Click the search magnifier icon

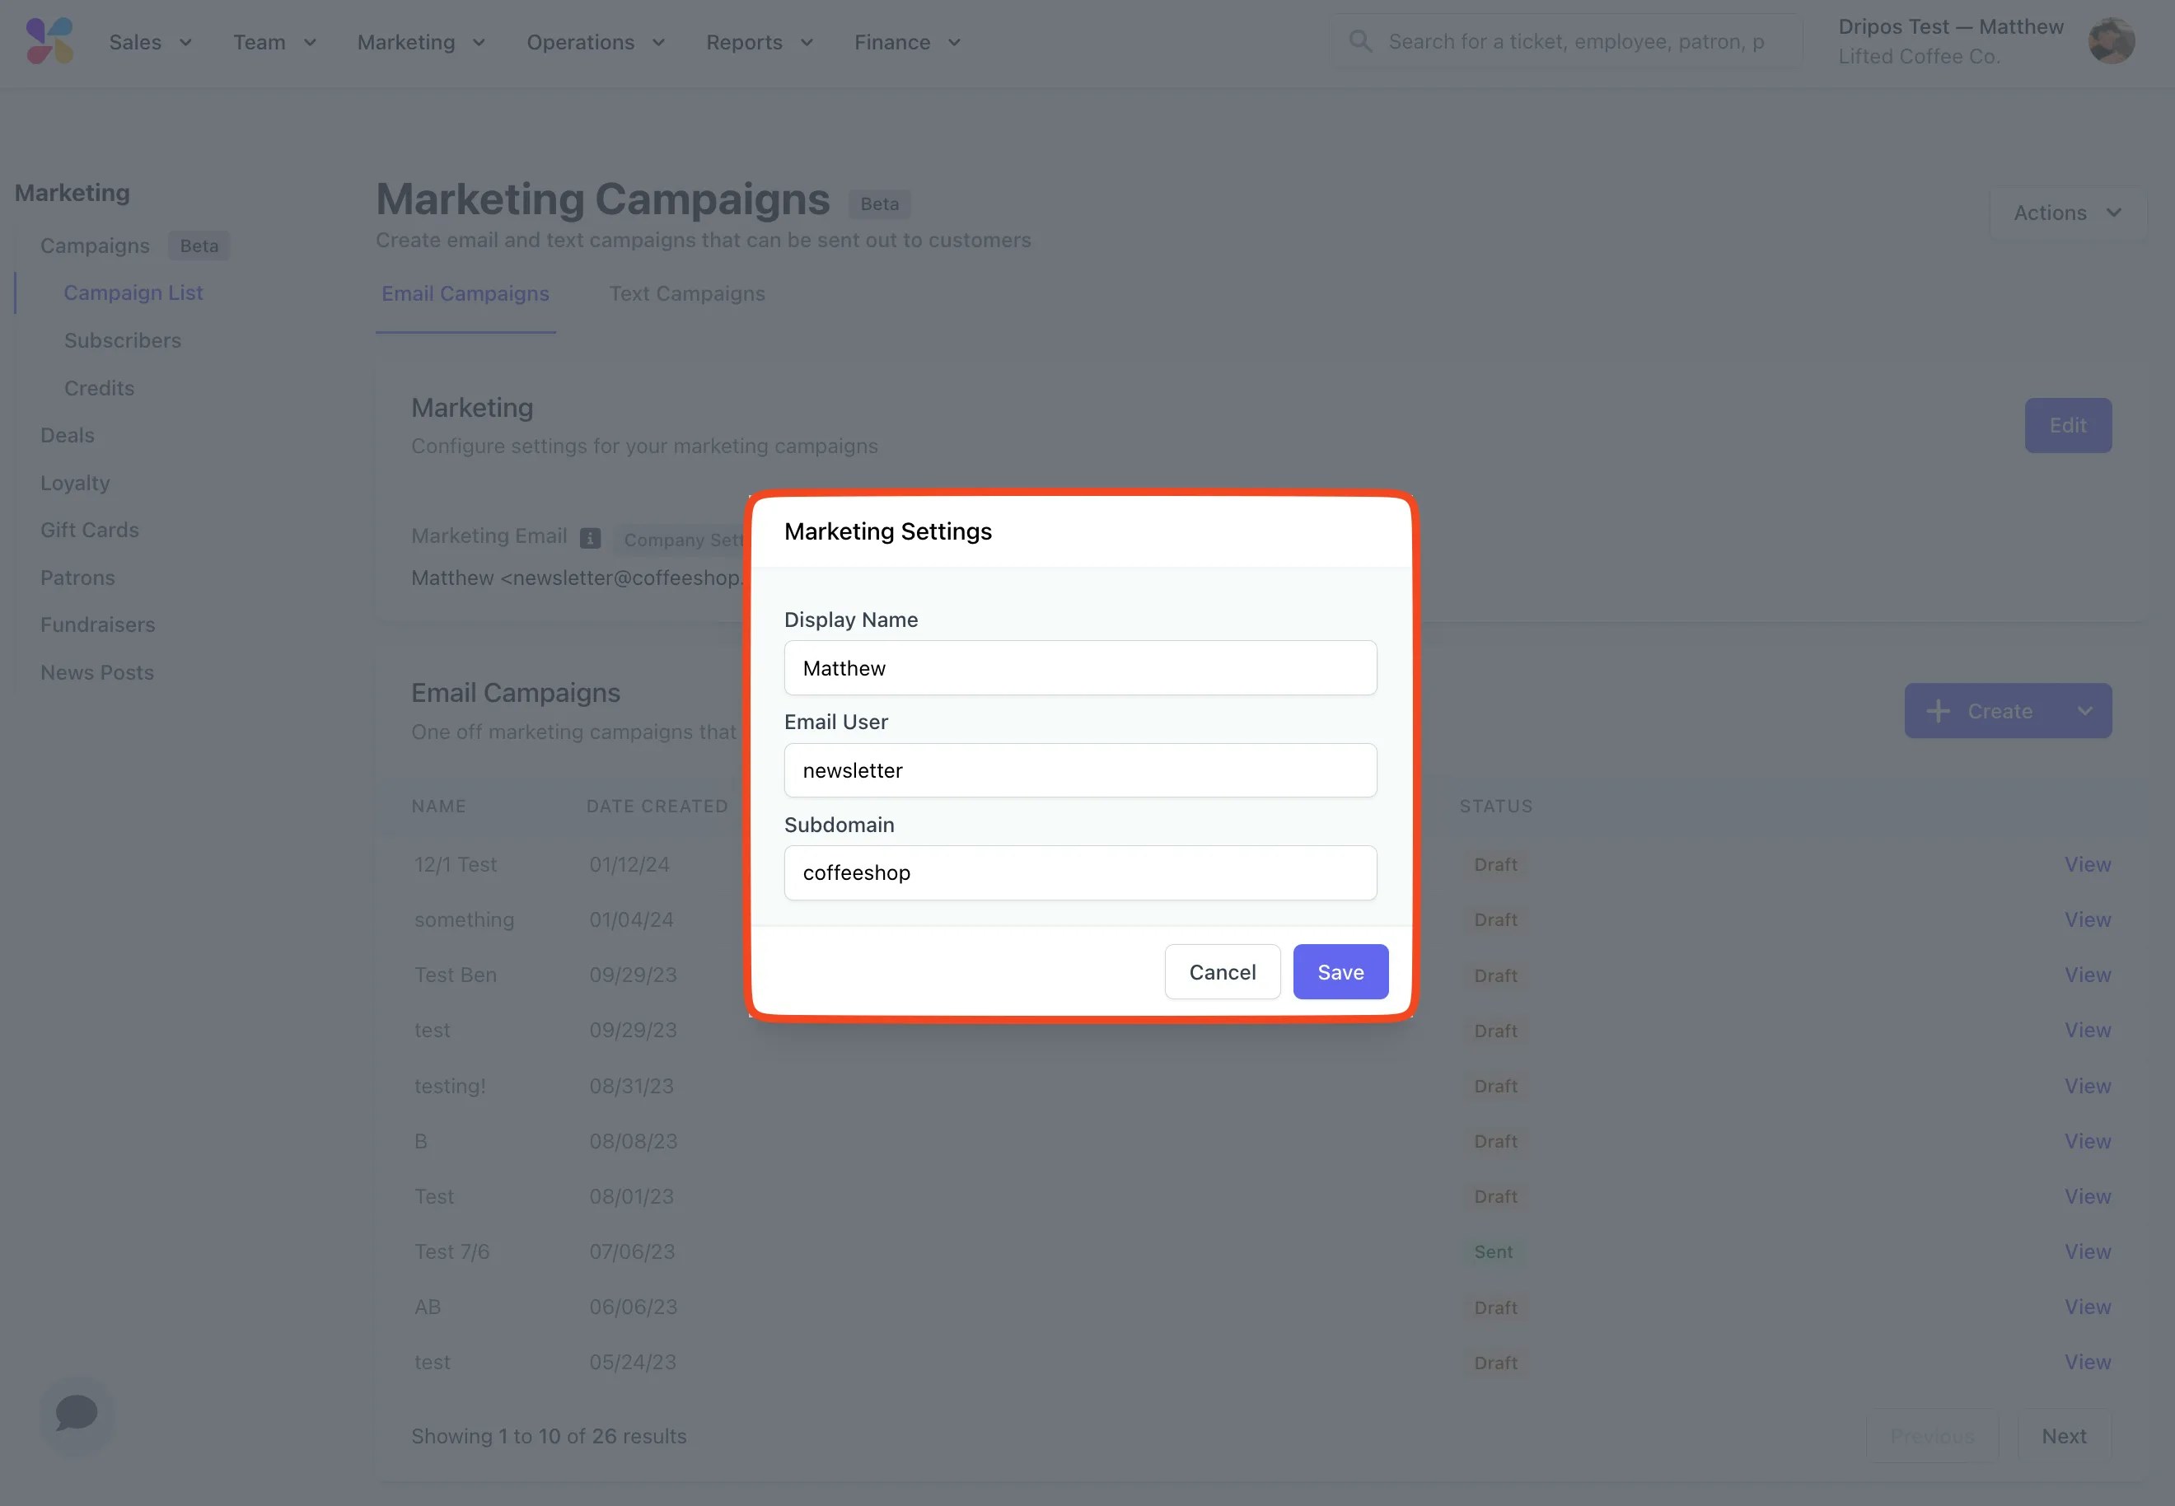point(1359,41)
